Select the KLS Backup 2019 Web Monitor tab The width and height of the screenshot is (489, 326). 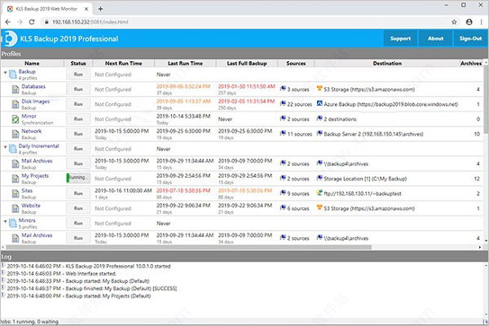tap(46, 9)
